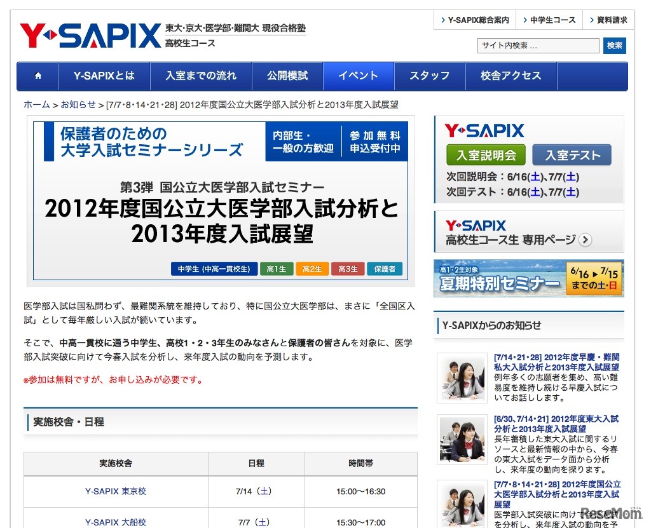The width and height of the screenshot is (651, 528).
Task: Click the green 入室説明会 button
Action: (486, 155)
